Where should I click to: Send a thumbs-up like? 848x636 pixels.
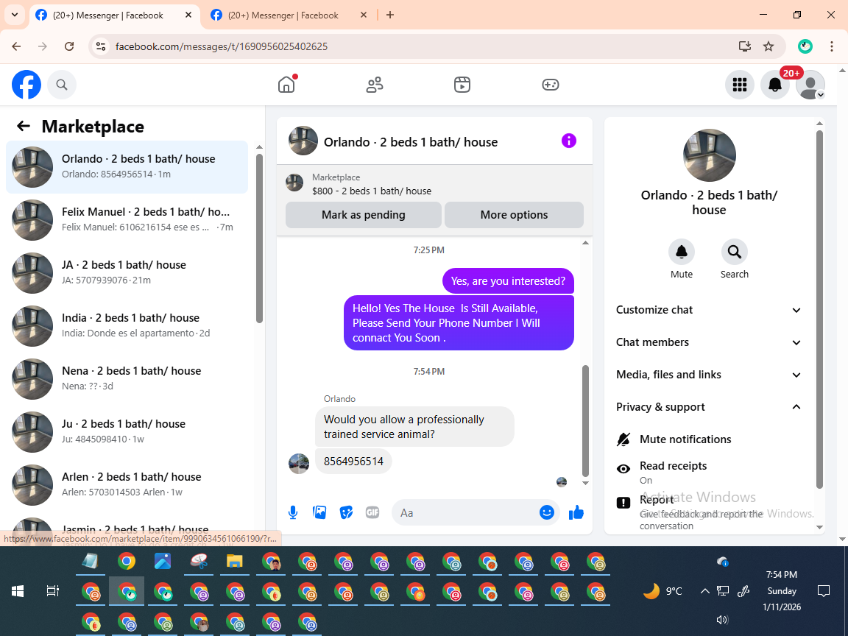[x=576, y=512]
